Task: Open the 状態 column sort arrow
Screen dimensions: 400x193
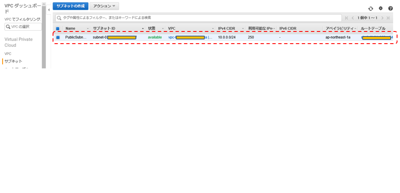Action: coord(163,29)
